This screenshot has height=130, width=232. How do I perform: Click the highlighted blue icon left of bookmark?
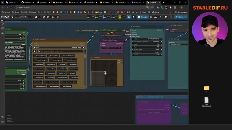129,17
